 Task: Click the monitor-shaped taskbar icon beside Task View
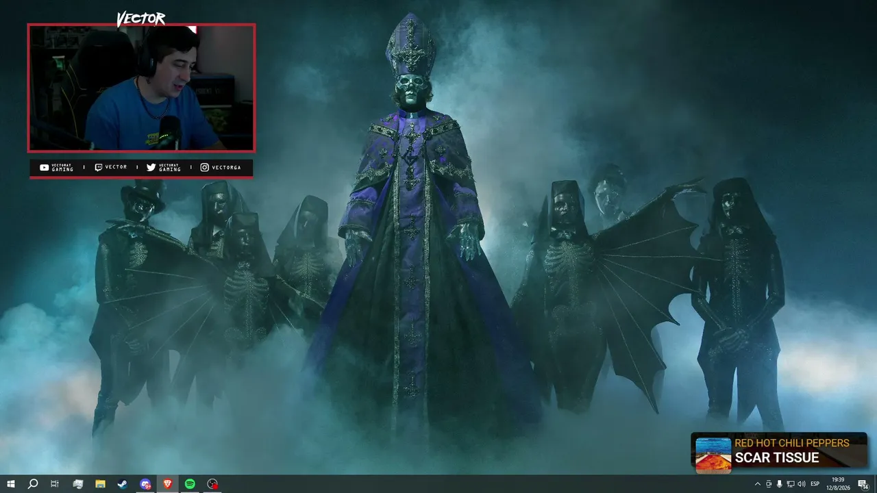[77, 484]
